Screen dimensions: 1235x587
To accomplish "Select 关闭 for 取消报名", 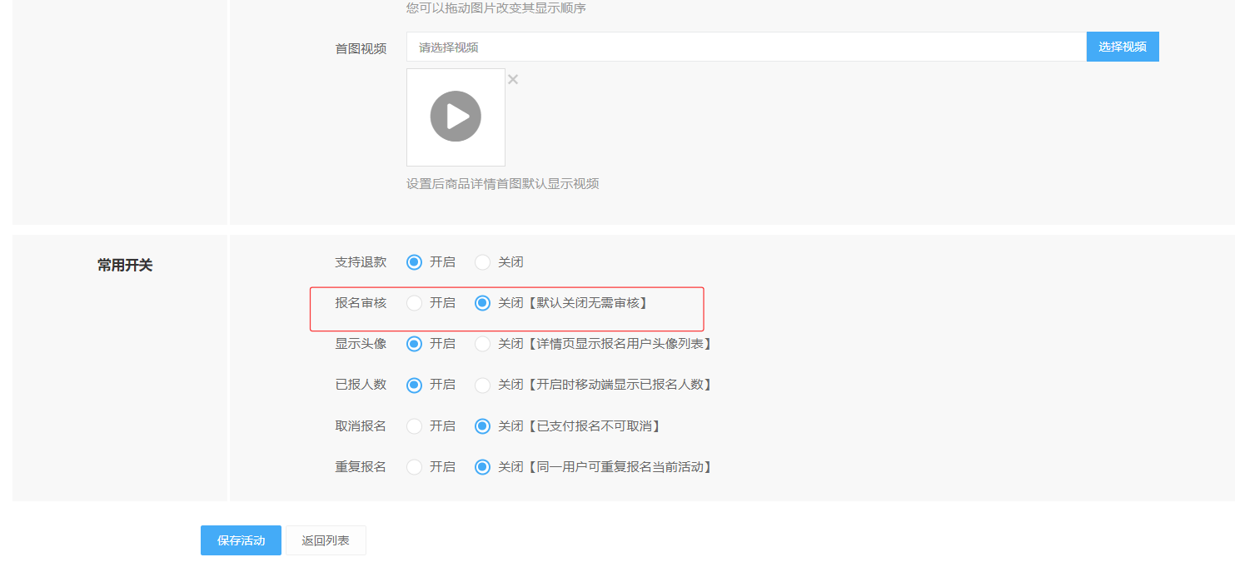I will 482,426.
